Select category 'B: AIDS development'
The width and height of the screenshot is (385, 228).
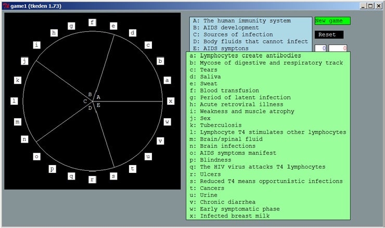(x=226, y=28)
